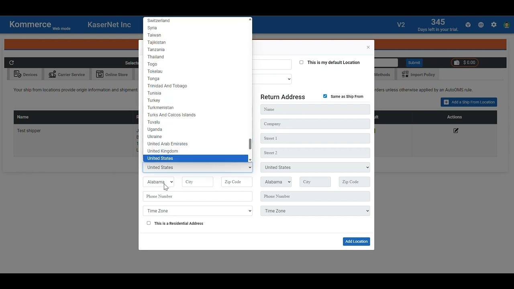Viewport: 514px width, 289px height.
Task: Click the Return Address Company field
Action: pyautogui.click(x=315, y=124)
